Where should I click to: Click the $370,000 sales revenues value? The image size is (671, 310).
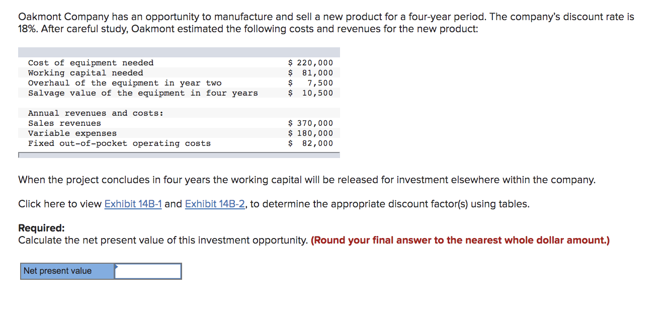310,123
